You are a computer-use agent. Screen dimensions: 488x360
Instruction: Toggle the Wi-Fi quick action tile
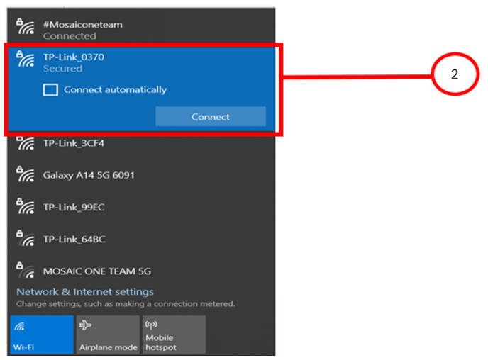[x=42, y=334]
